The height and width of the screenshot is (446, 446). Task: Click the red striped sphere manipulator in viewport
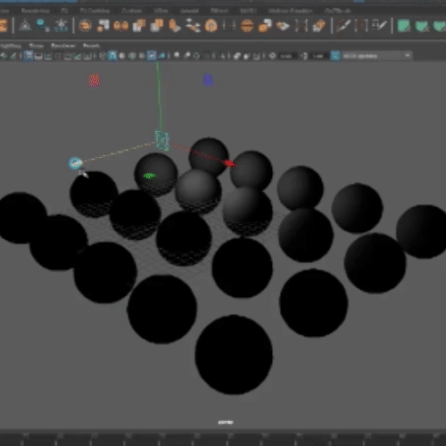[x=95, y=80]
